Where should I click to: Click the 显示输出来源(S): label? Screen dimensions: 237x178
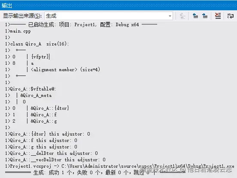(22, 16)
